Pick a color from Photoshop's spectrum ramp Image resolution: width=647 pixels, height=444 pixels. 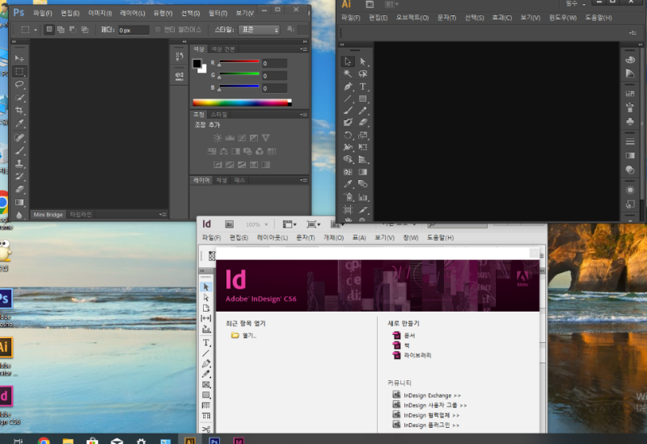[x=242, y=103]
